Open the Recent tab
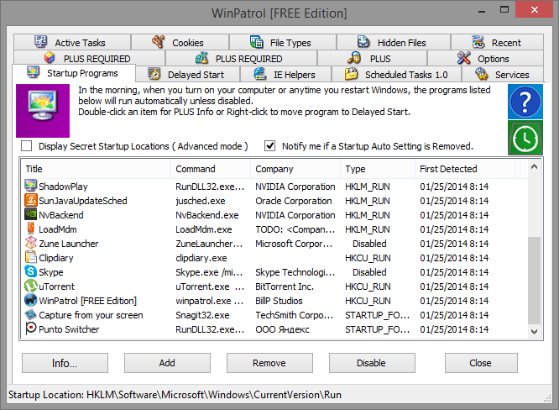 click(x=497, y=42)
